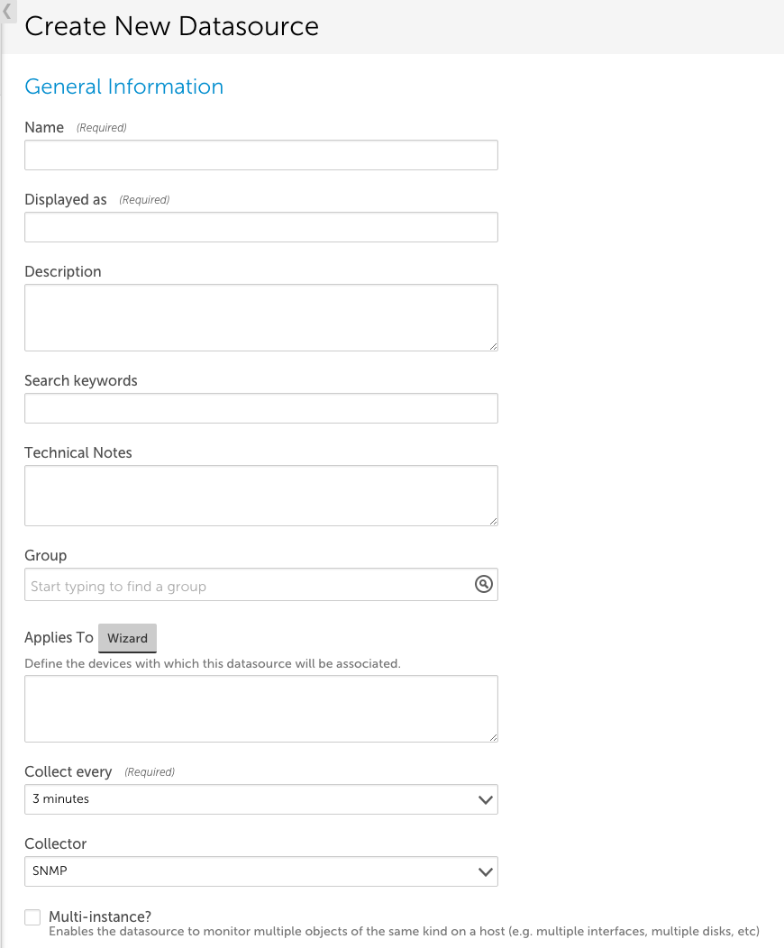784x948 pixels.
Task: Click the chevron on the Collect every field
Action: click(x=486, y=799)
